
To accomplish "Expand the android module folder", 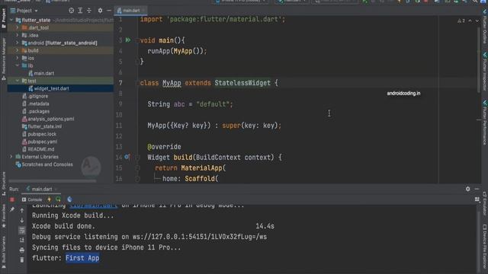I will (17, 43).
